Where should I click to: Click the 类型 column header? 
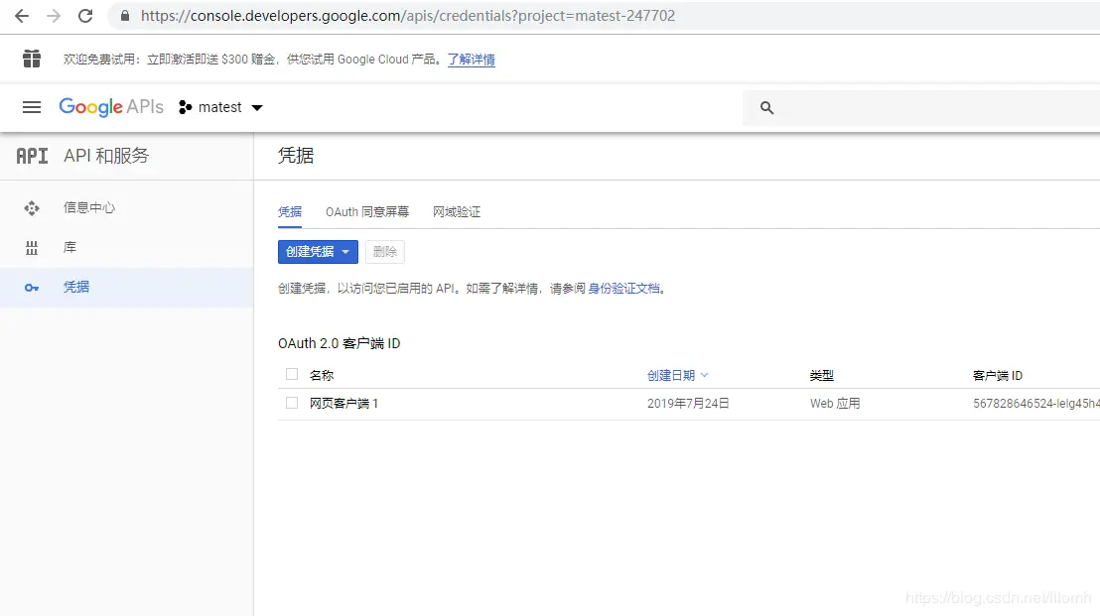[x=821, y=376]
